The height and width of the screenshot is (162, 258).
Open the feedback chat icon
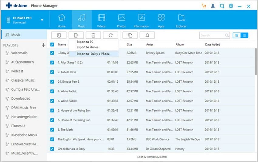[x=222, y=6]
